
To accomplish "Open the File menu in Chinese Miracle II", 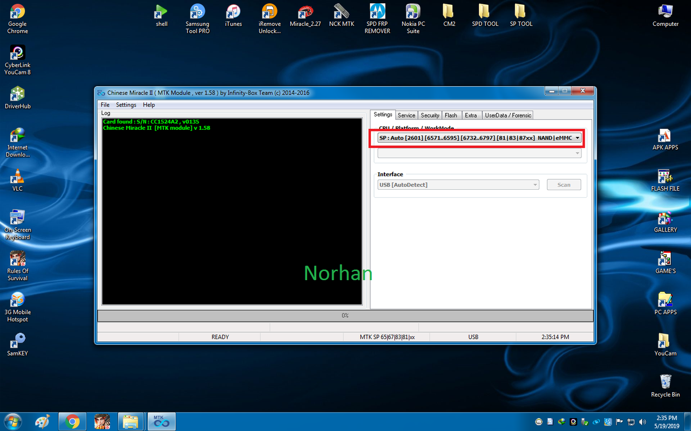I will click(105, 105).
